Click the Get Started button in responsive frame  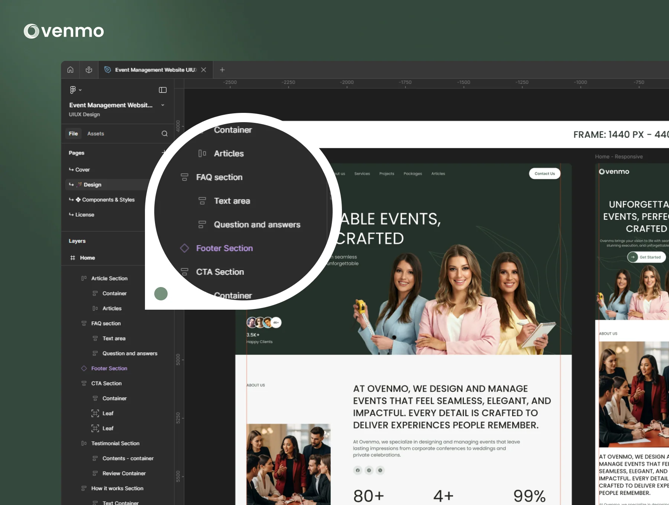(x=646, y=257)
